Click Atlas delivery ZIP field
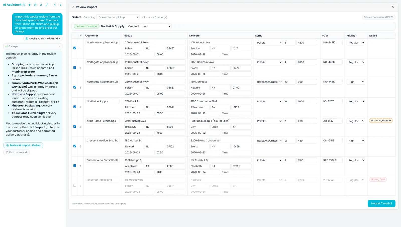401x227 pixels. pyautogui.click(x=241, y=127)
